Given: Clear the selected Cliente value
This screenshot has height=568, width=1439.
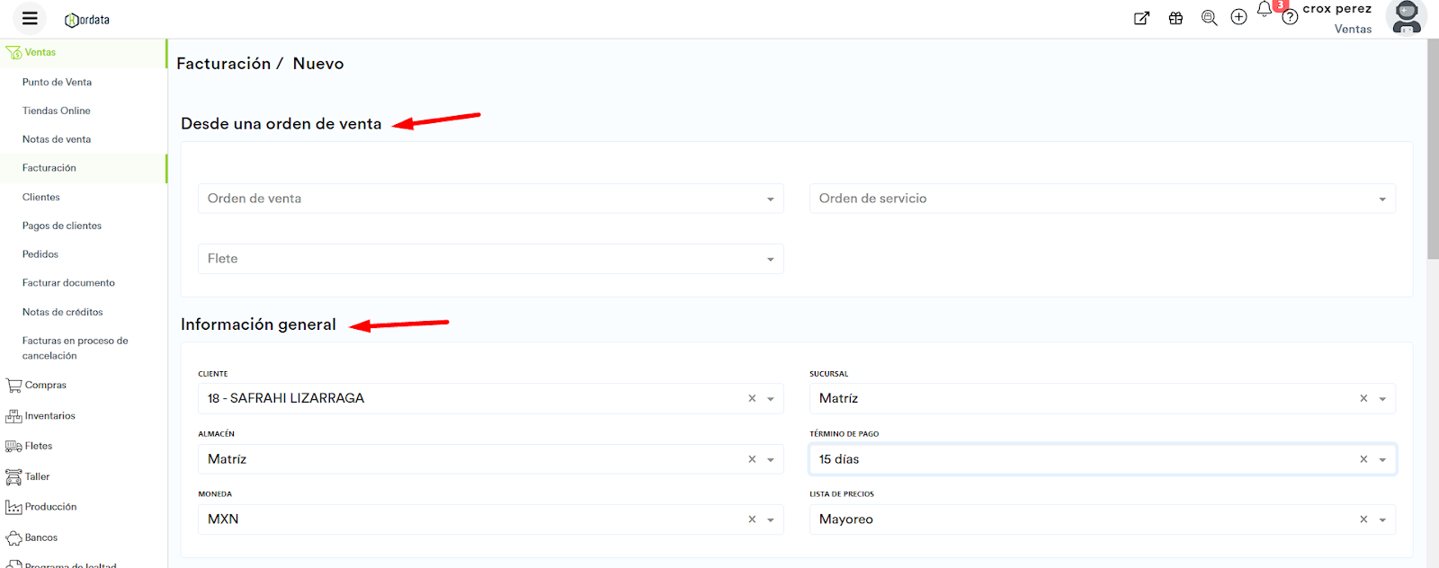Looking at the screenshot, I should [752, 398].
